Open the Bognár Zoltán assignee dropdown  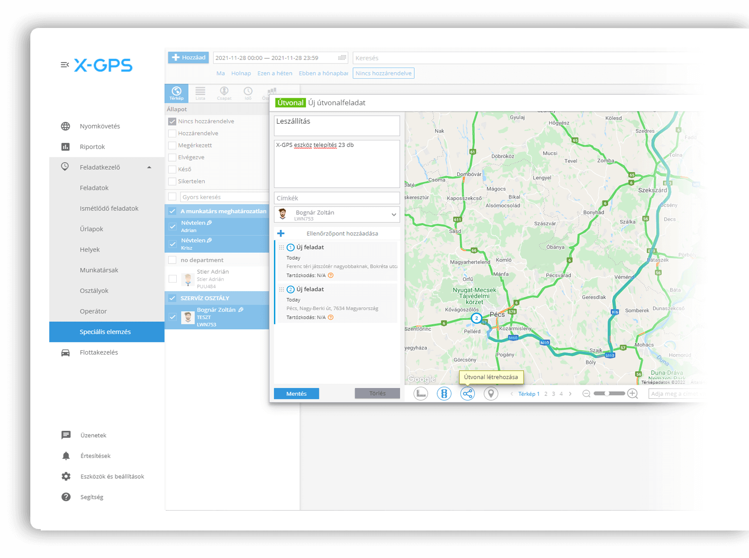[393, 215]
